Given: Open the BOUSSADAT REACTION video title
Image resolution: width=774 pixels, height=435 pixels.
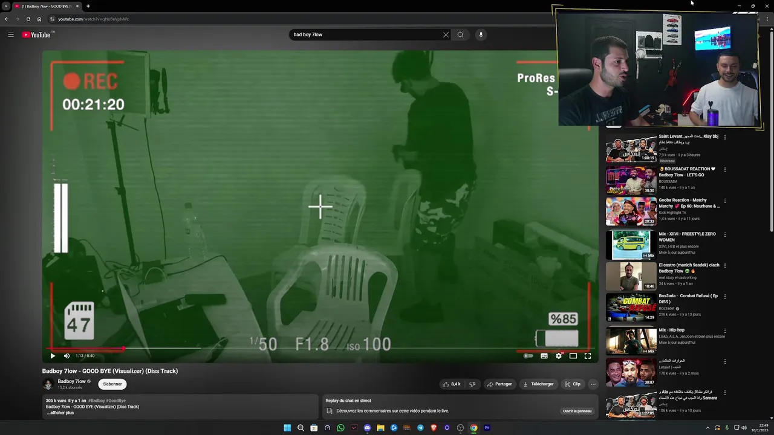Looking at the screenshot, I should [687, 172].
